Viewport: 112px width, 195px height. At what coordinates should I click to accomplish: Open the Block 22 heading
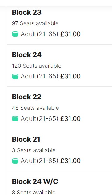tap(26, 97)
